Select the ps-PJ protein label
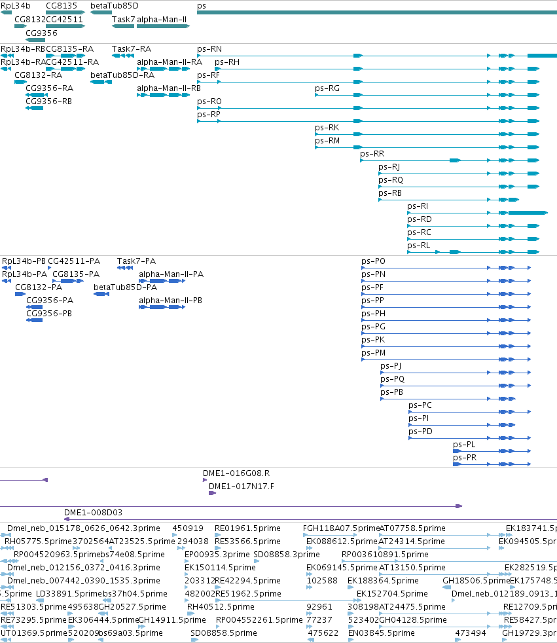 click(x=391, y=366)
